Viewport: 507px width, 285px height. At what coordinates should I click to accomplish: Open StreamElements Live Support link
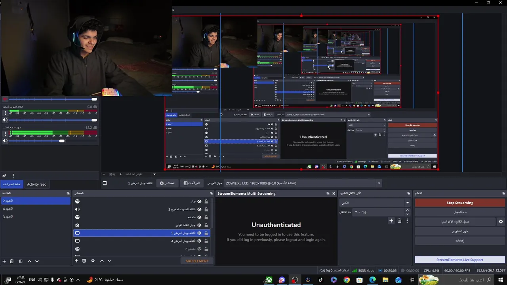460,260
